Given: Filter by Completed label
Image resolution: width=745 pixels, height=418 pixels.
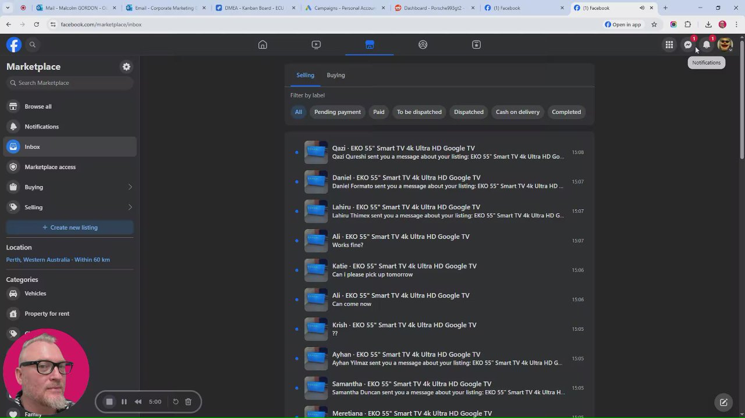Looking at the screenshot, I should coord(566,112).
